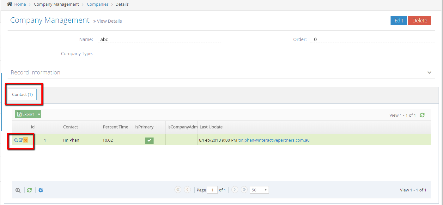Image resolution: width=443 pixels, height=205 pixels.
Task: Go to the first page of grid
Action: [x=178, y=190]
